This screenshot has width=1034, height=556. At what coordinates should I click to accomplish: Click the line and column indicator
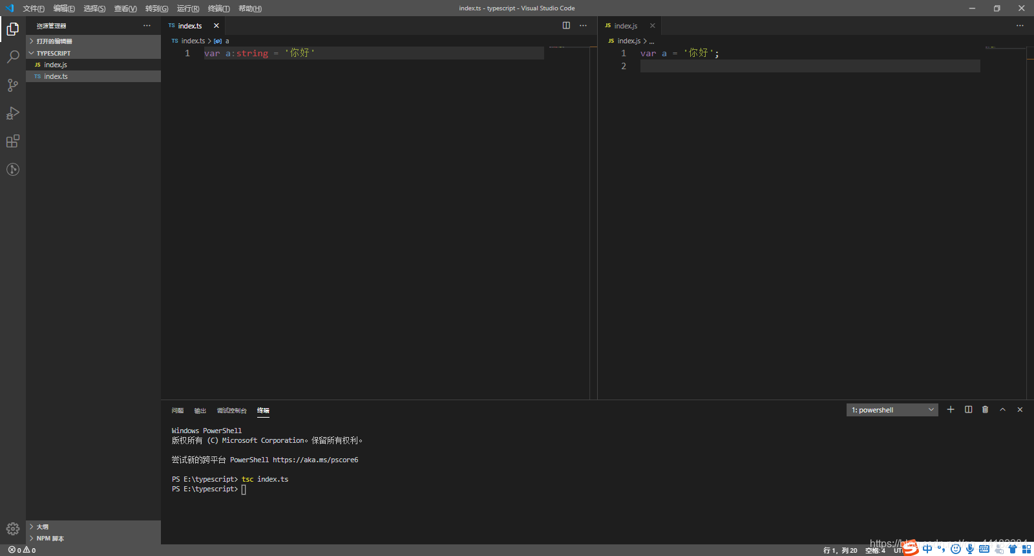coord(840,551)
